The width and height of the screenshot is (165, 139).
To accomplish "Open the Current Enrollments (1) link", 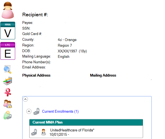I will click(x=60, y=112).
